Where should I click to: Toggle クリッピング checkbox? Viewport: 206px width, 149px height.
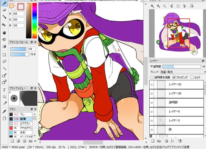pyautogui.click(x=174, y=77)
